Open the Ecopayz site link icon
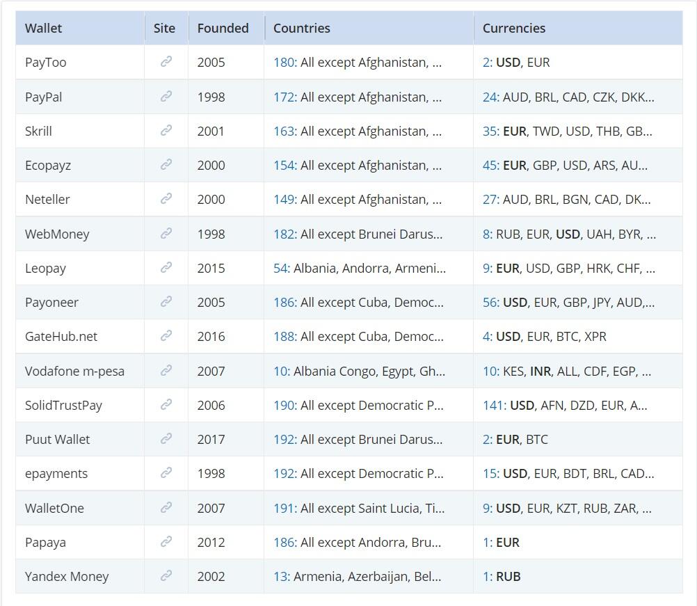The width and height of the screenshot is (697, 606). tap(166, 164)
